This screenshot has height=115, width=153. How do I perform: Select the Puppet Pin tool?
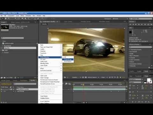(x=42, y=19)
